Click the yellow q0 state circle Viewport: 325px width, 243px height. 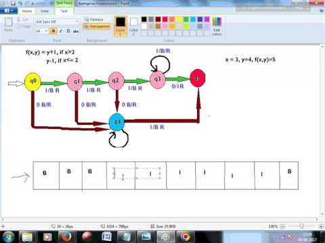[x=33, y=82]
